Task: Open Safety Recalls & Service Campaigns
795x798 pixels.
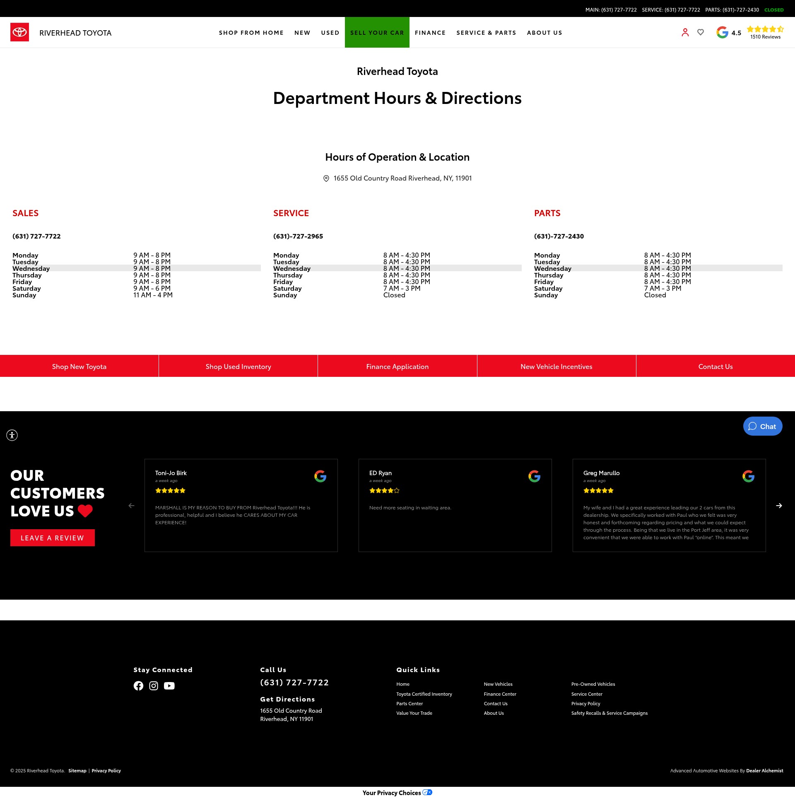Action: coord(609,713)
